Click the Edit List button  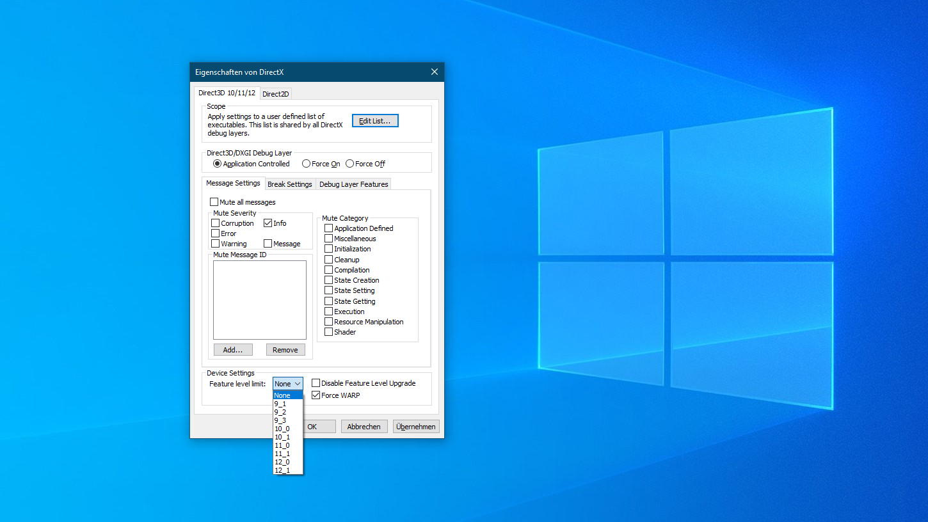[375, 121]
